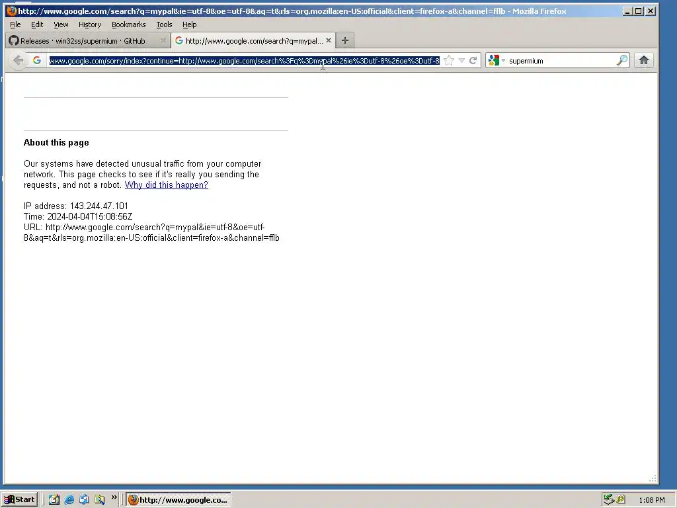The image size is (677, 508).
Task: Open the History menu
Action: pyautogui.click(x=90, y=24)
